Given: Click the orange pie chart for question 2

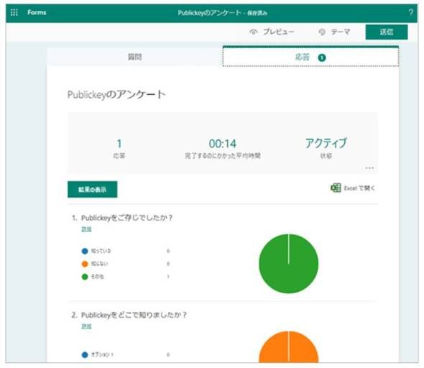Looking at the screenshot, I should pyautogui.click(x=288, y=346).
